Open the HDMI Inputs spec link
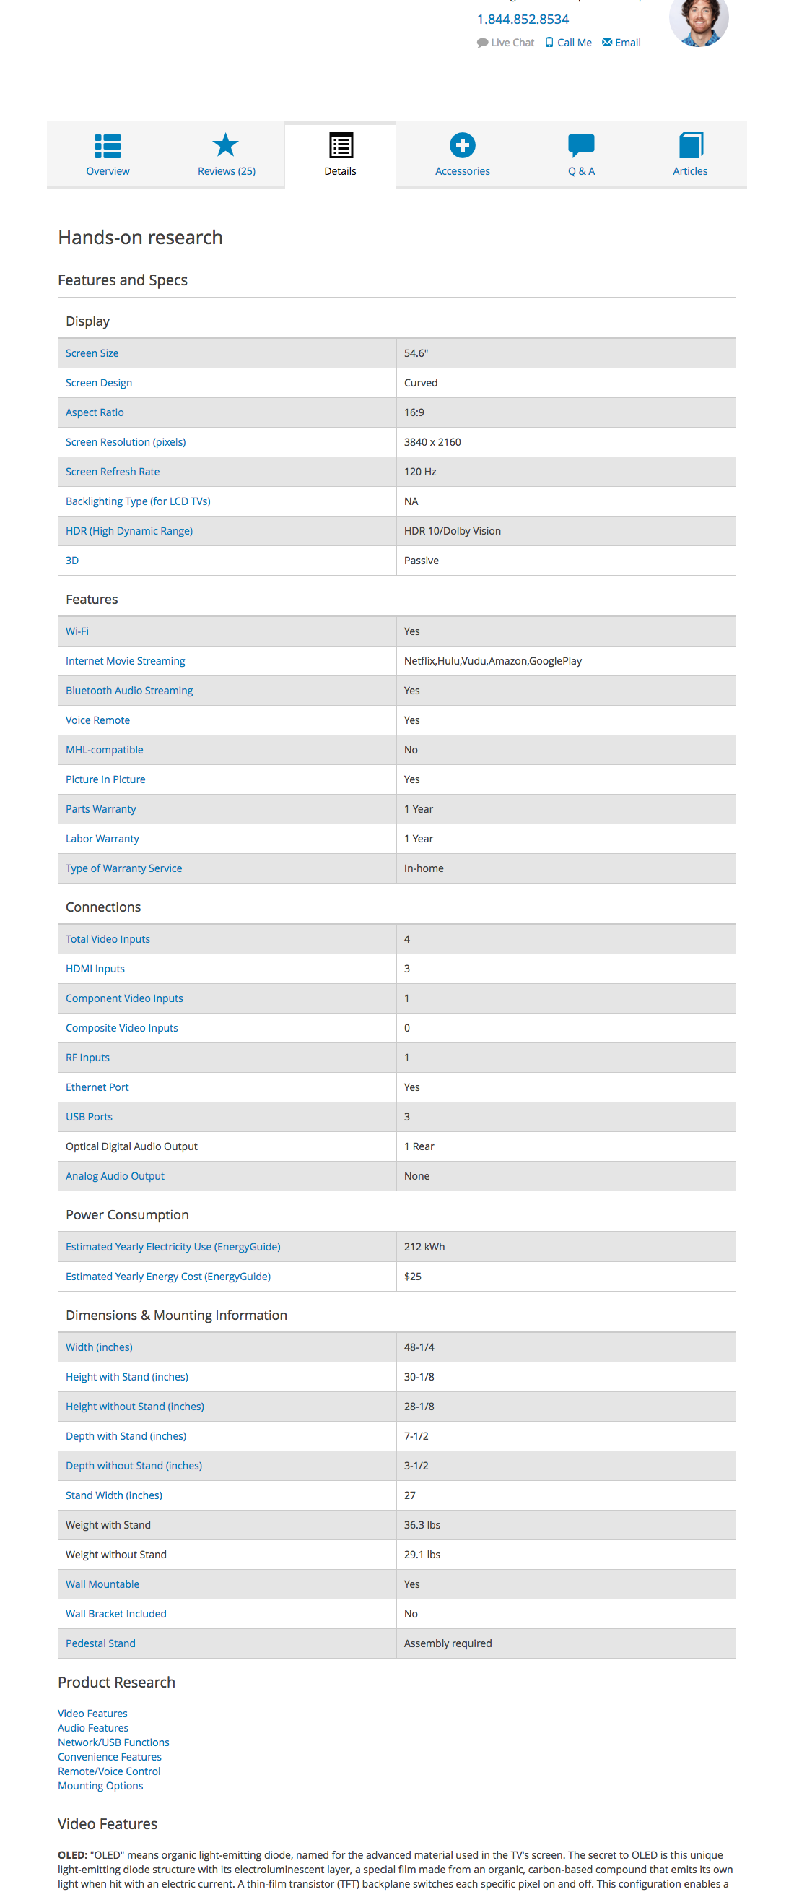Image resolution: width=794 pixels, height=1892 pixels. coord(95,968)
